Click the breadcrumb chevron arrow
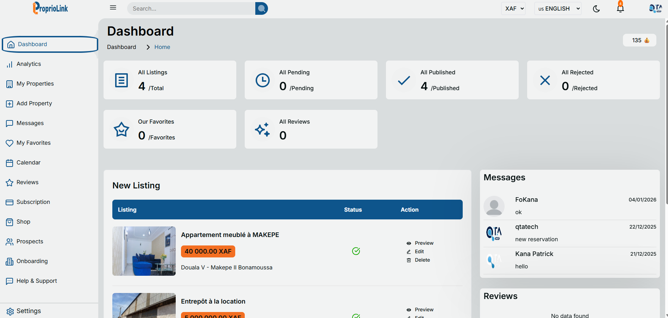668x318 pixels. pos(148,47)
